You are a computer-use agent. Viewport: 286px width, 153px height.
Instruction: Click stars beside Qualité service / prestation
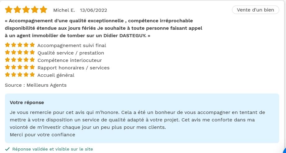pos(20,52)
